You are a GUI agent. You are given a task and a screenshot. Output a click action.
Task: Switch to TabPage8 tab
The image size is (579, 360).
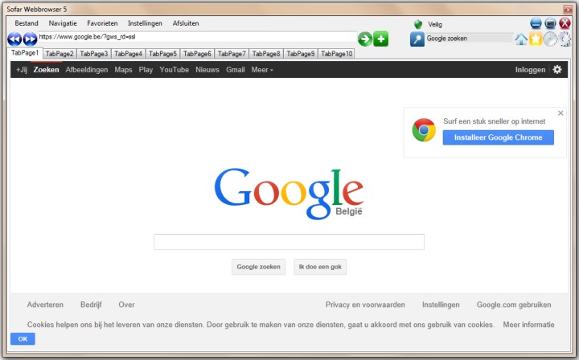[266, 54]
